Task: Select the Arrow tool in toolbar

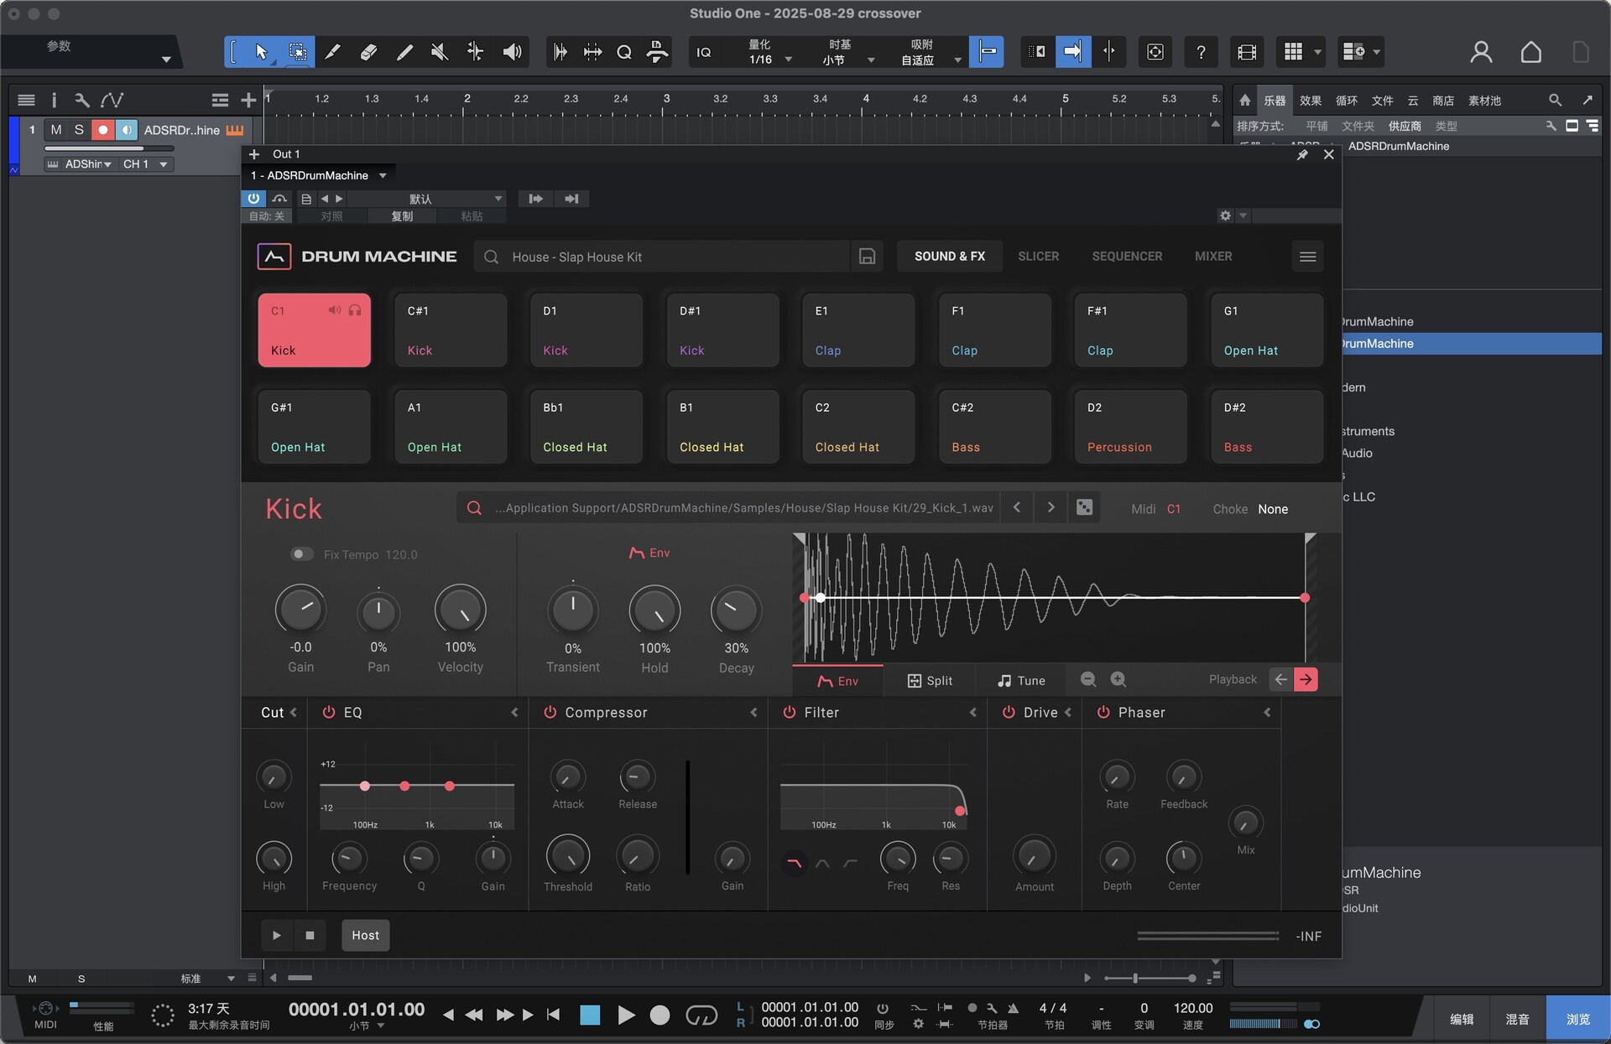Action: coord(261,52)
